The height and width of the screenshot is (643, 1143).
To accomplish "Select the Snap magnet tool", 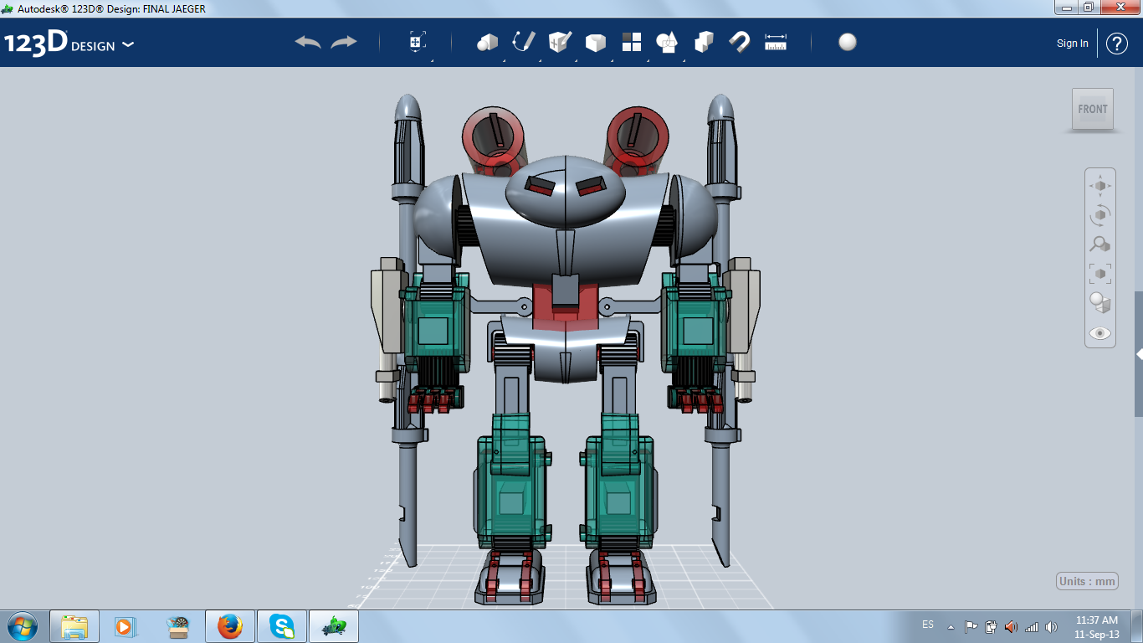I will pyautogui.click(x=740, y=41).
